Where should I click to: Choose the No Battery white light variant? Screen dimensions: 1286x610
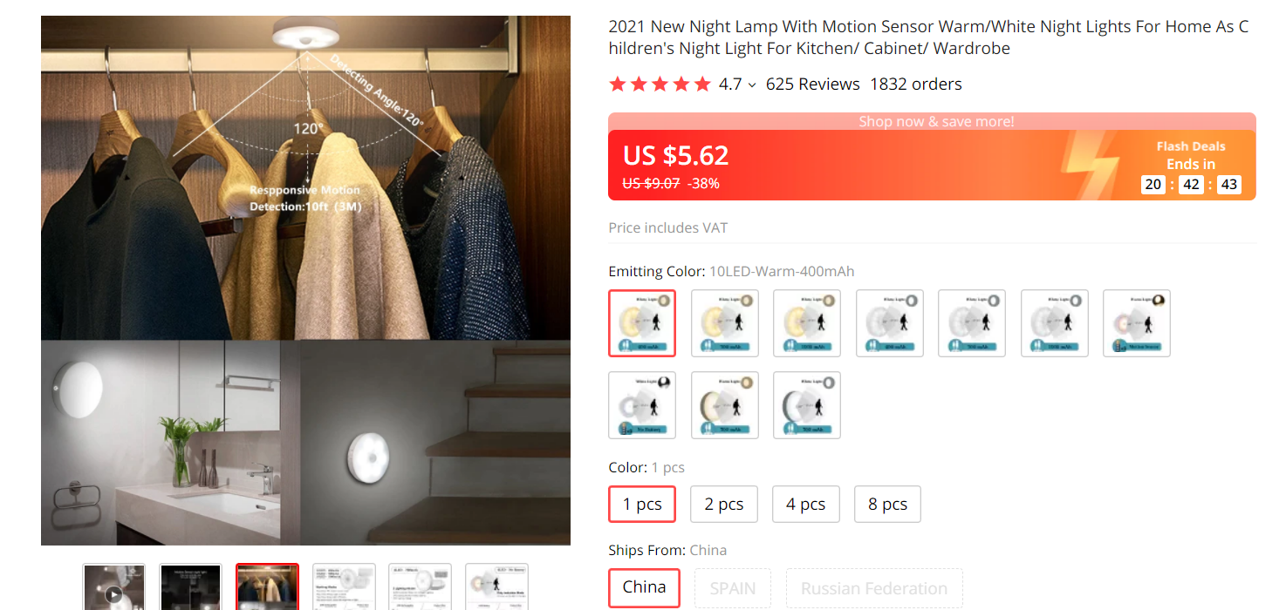point(642,404)
